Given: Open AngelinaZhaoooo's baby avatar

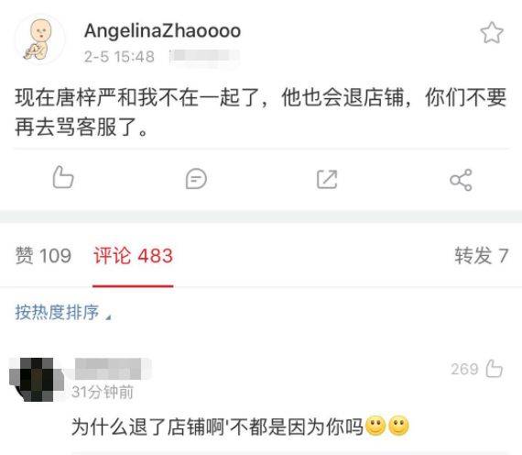Looking at the screenshot, I should tap(39, 39).
